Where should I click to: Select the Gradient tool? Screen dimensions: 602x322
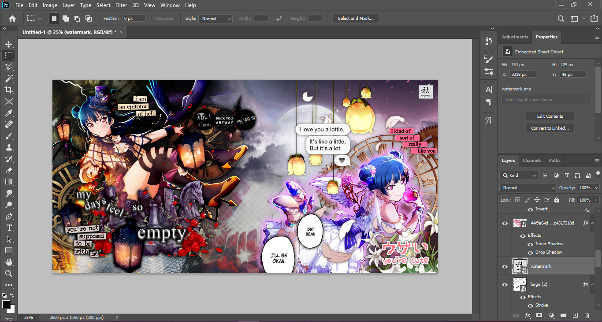point(8,182)
